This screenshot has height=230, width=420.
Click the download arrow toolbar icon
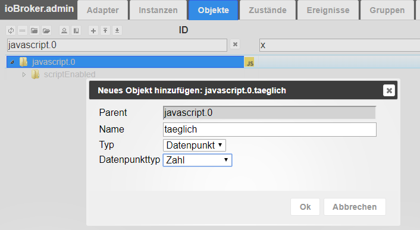point(117,30)
